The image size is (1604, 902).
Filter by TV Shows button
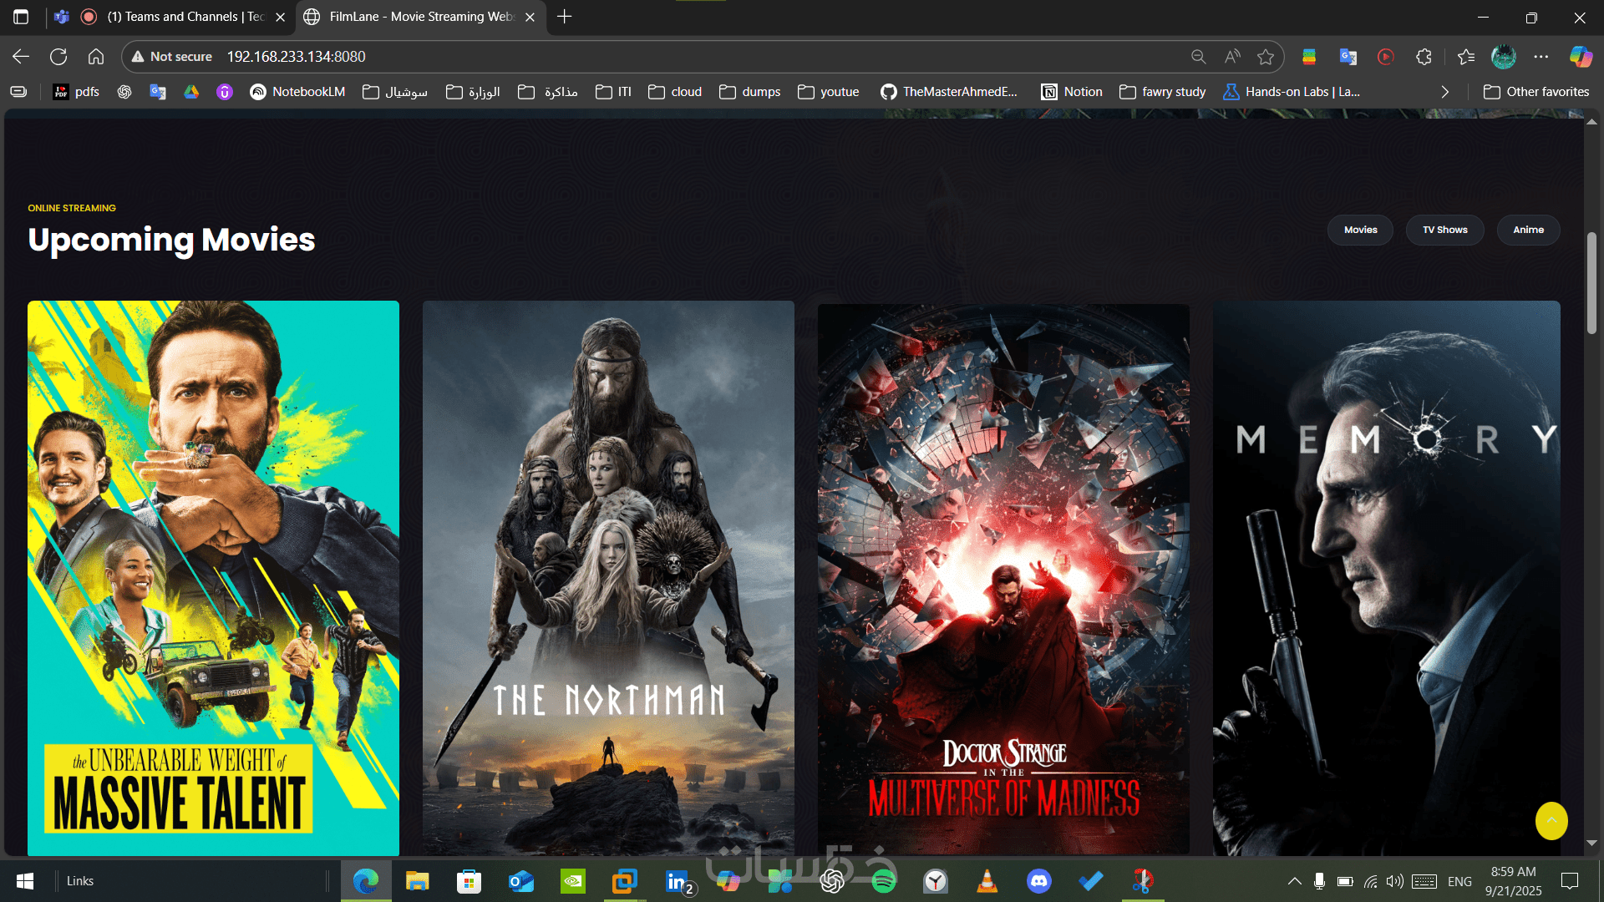[1444, 230]
